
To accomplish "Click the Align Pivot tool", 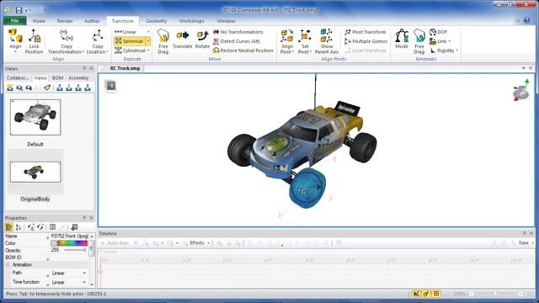I will click(287, 41).
